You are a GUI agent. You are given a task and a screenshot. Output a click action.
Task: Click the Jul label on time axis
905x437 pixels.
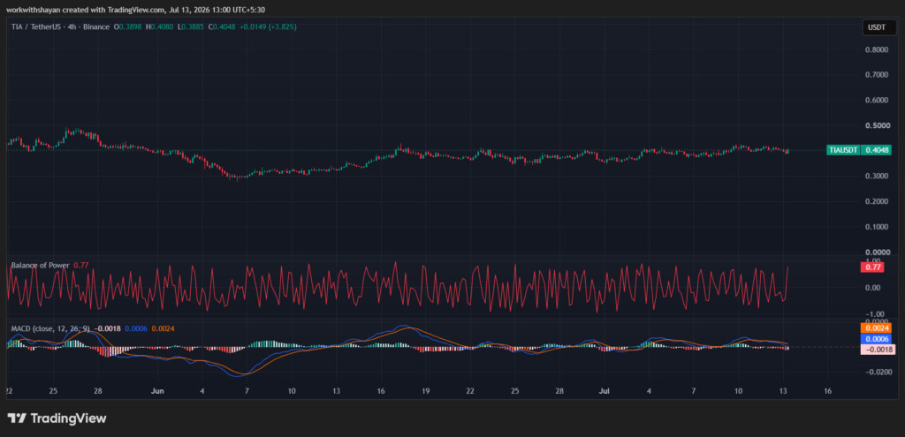pos(606,391)
